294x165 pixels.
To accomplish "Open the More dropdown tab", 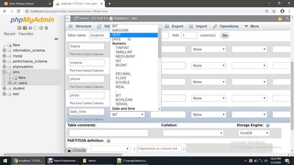I will [252, 27].
